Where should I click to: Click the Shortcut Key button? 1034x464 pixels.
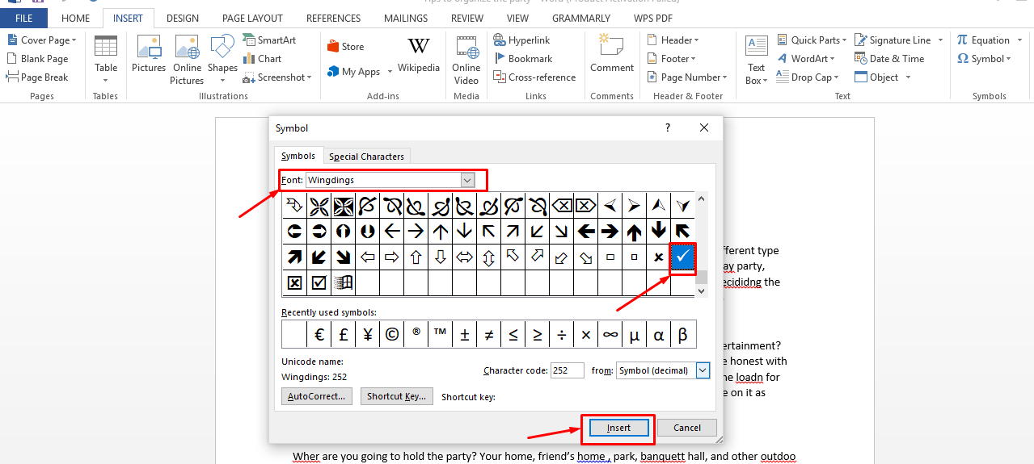click(x=396, y=396)
